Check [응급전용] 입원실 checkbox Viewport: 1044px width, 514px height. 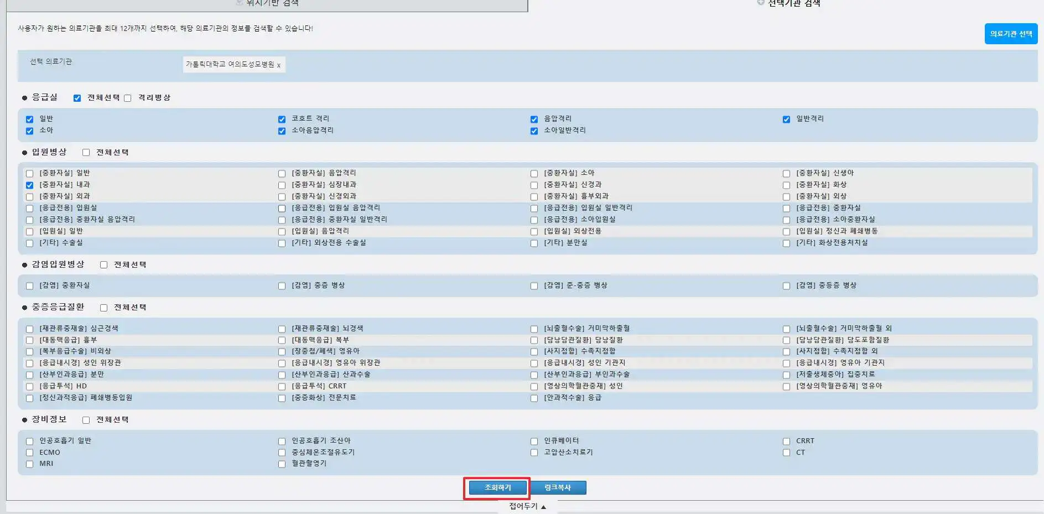coord(29,208)
